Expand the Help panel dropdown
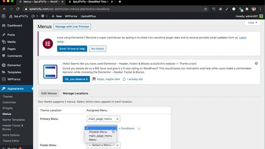Image resolution: width=265 pixels, height=149 pixels. (x=253, y=23)
